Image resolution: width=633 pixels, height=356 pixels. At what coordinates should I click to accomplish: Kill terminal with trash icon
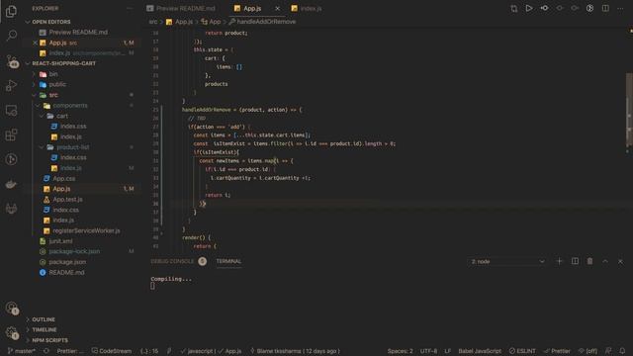click(589, 261)
